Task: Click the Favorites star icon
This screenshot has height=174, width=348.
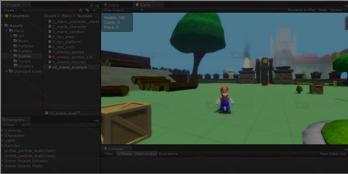Action: click(x=7, y=16)
